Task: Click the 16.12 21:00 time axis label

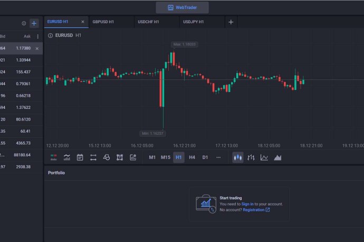Action: tap(184, 146)
